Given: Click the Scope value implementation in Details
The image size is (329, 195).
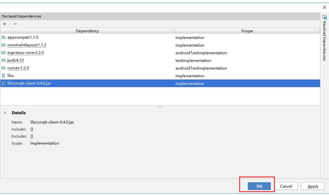Looking at the screenshot, I should pos(45,143).
